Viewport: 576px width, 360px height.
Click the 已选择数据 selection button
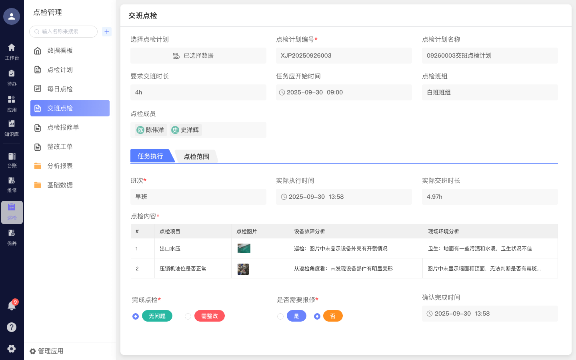tap(198, 56)
